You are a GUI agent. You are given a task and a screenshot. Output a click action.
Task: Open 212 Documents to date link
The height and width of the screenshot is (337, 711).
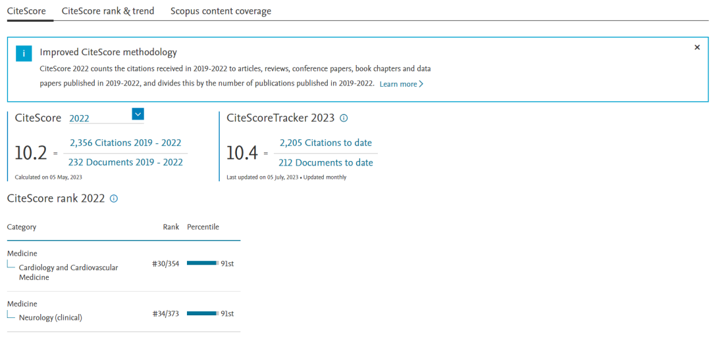tap(326, 162)
